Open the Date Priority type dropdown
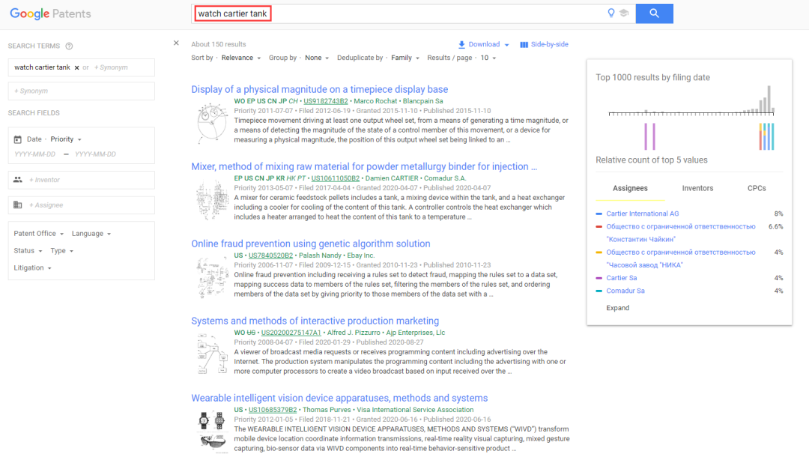Image resolution: width=809 pixels, height=463 pixels. pos(66,139)
